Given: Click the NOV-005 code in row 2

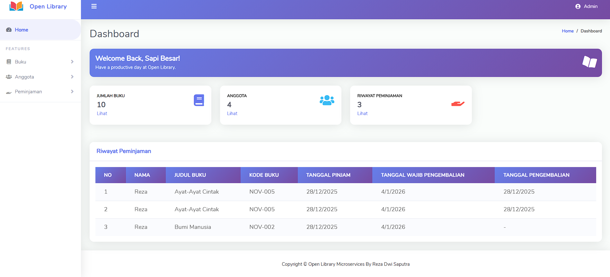Looking at the screenshot, I should click(262, 209).
